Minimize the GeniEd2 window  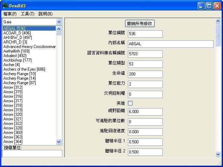coord(201,6)
